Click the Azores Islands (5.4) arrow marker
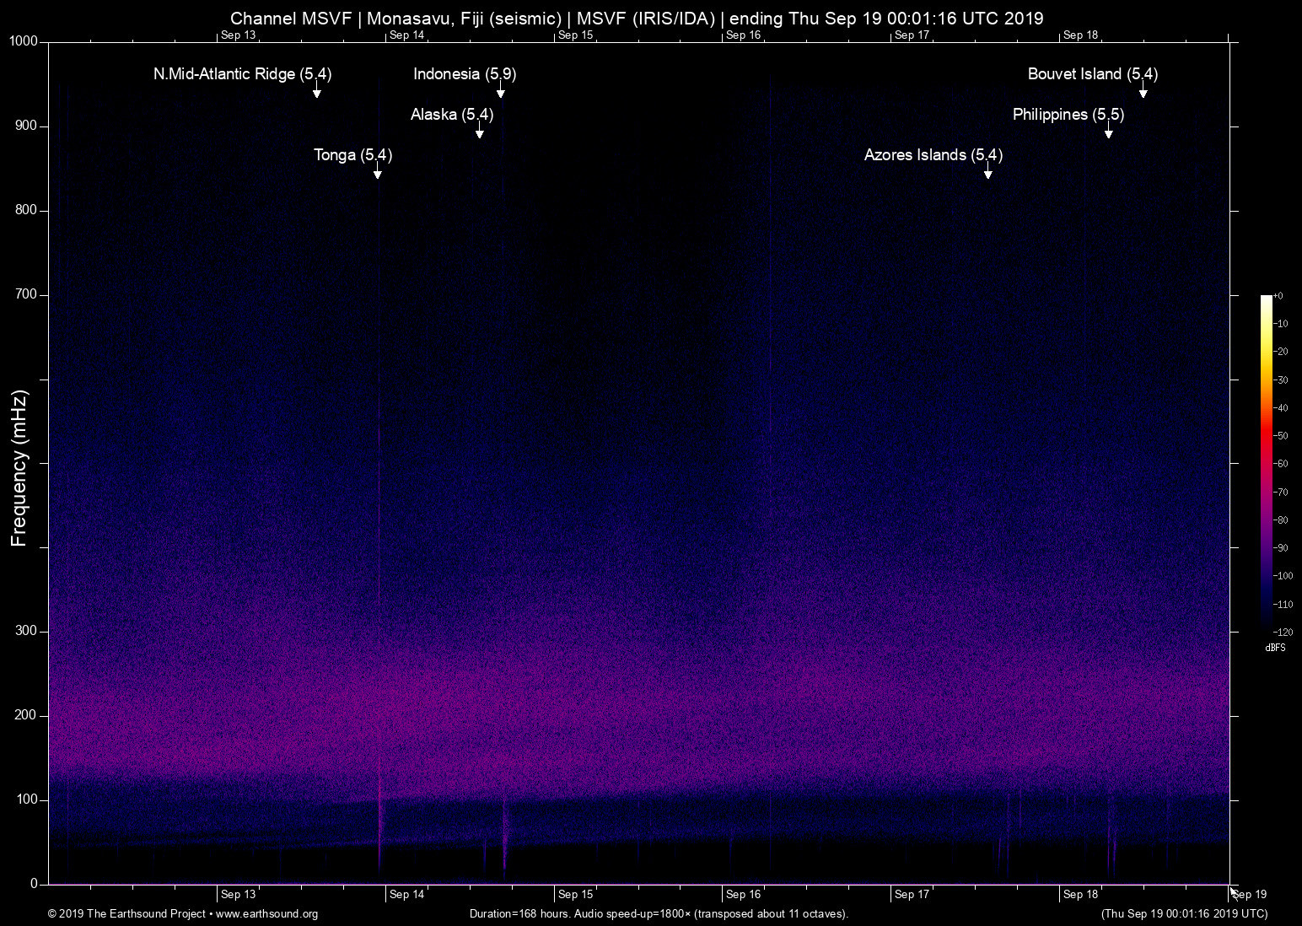 (x=988, y=172)
